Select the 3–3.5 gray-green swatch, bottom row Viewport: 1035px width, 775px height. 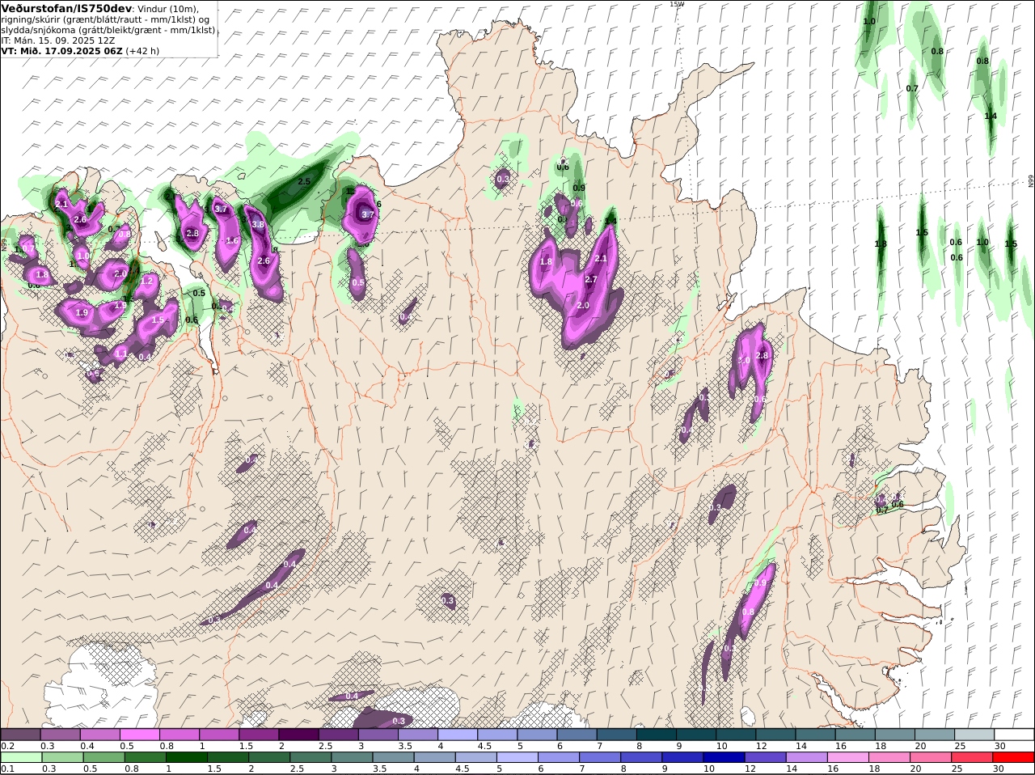(x=352, y=757)
